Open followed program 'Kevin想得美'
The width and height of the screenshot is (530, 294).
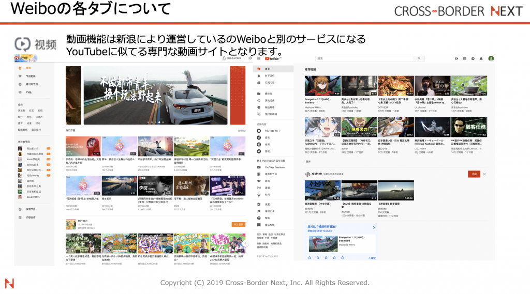tap(34, 159)
